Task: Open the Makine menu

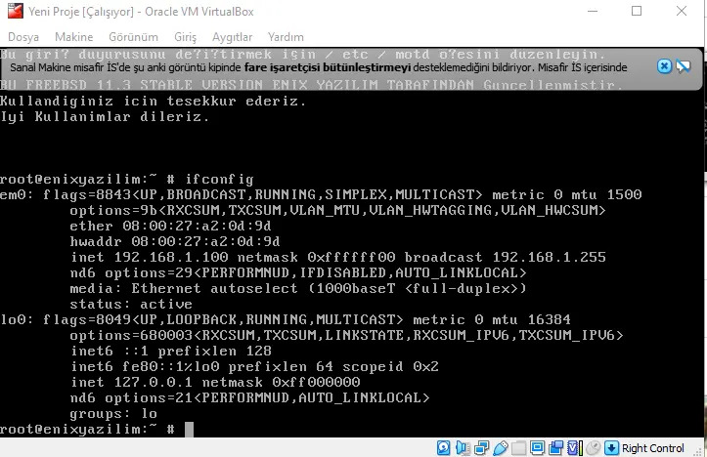Action: [x=74, y=37]
